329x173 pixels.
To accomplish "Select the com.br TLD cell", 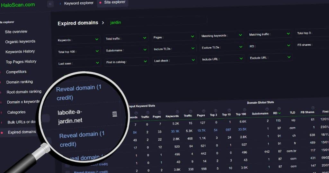I will coord(291,151).
